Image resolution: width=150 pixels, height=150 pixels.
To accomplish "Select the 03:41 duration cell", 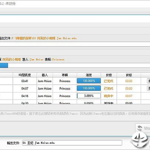I will click(x=25, y=81).
